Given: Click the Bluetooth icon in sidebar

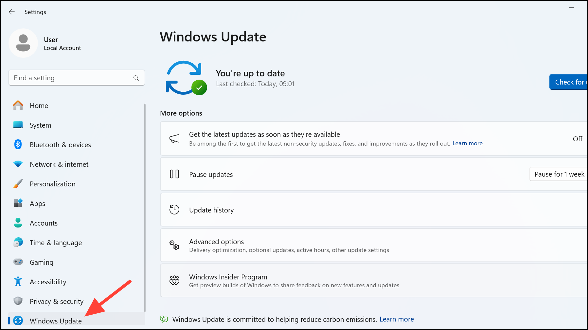Looking at the screenshot, I should (x=18, y=144).
